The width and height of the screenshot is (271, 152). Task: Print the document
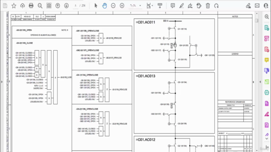(31, 5)
